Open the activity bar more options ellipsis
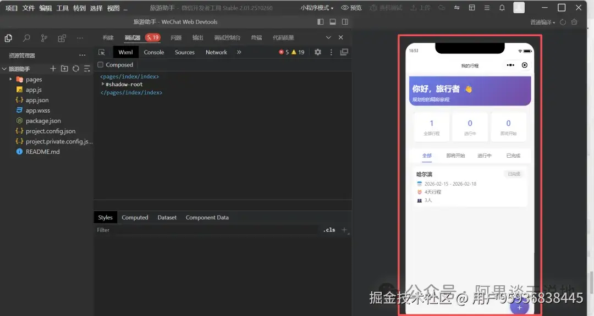The height and width of the screenshot is (316, 594). click(x=80, y=38)
